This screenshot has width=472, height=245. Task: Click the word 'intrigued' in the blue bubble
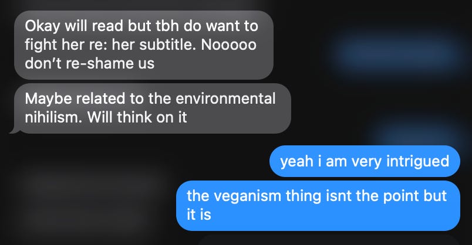pyautogui.click(x=417, y=161)
